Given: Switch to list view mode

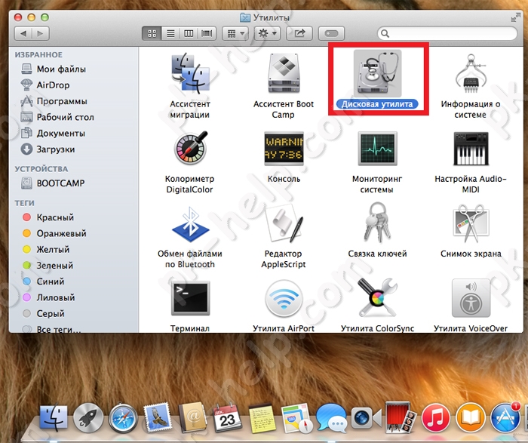Looking at the screenshot, I should (x=170, y=33).
